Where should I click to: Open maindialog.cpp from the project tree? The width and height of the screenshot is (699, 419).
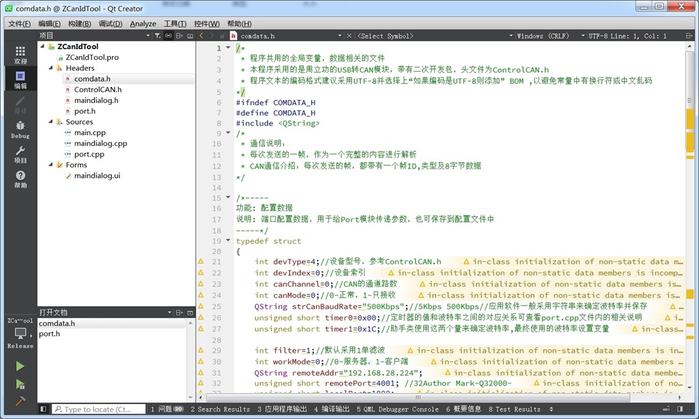[100, 143]
